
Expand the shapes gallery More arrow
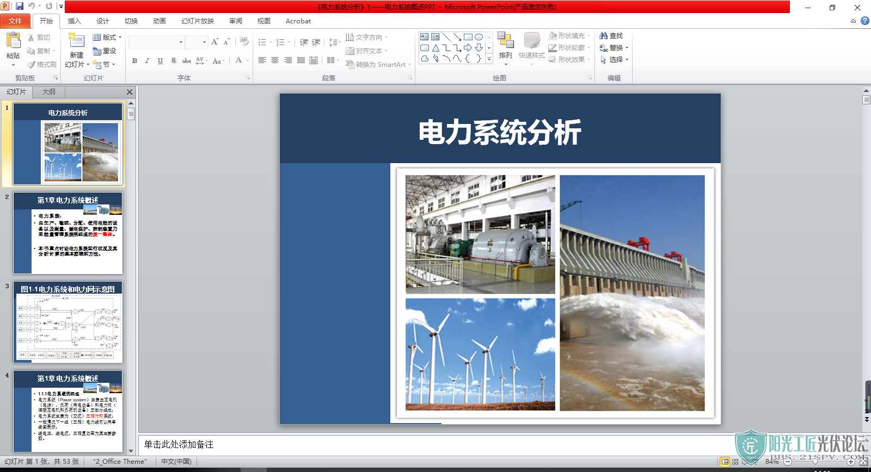tap(489, 59)
